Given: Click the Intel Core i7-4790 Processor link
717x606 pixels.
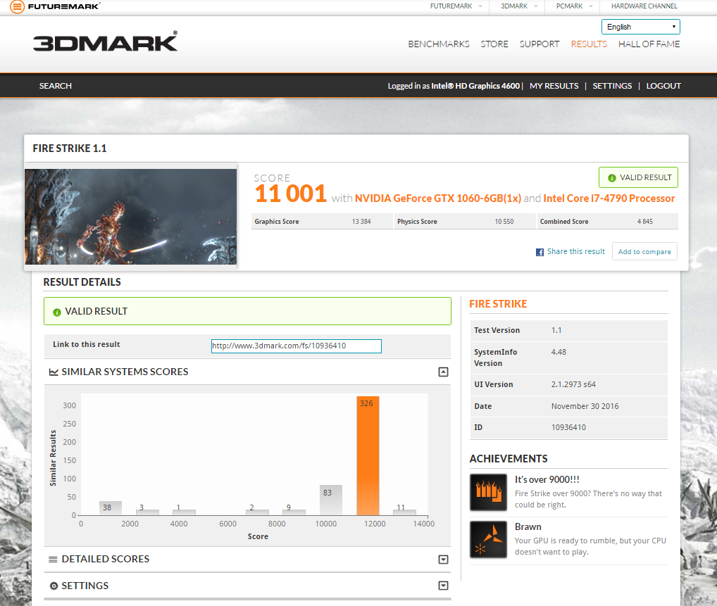Looking at the screenshot, I should point(609,198).
